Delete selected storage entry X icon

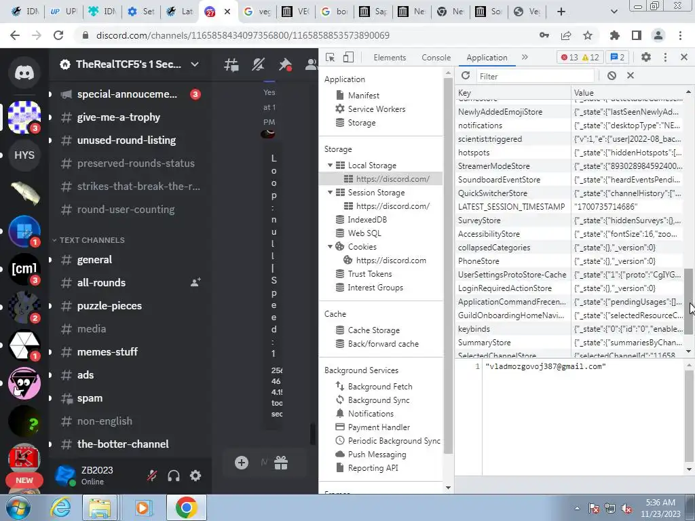(631, 76)
